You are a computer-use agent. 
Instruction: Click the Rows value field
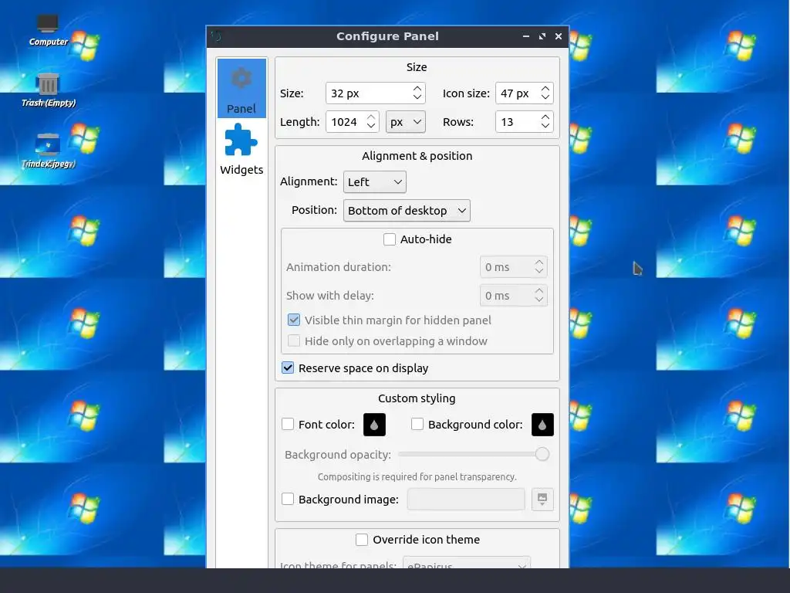[518, 122]
